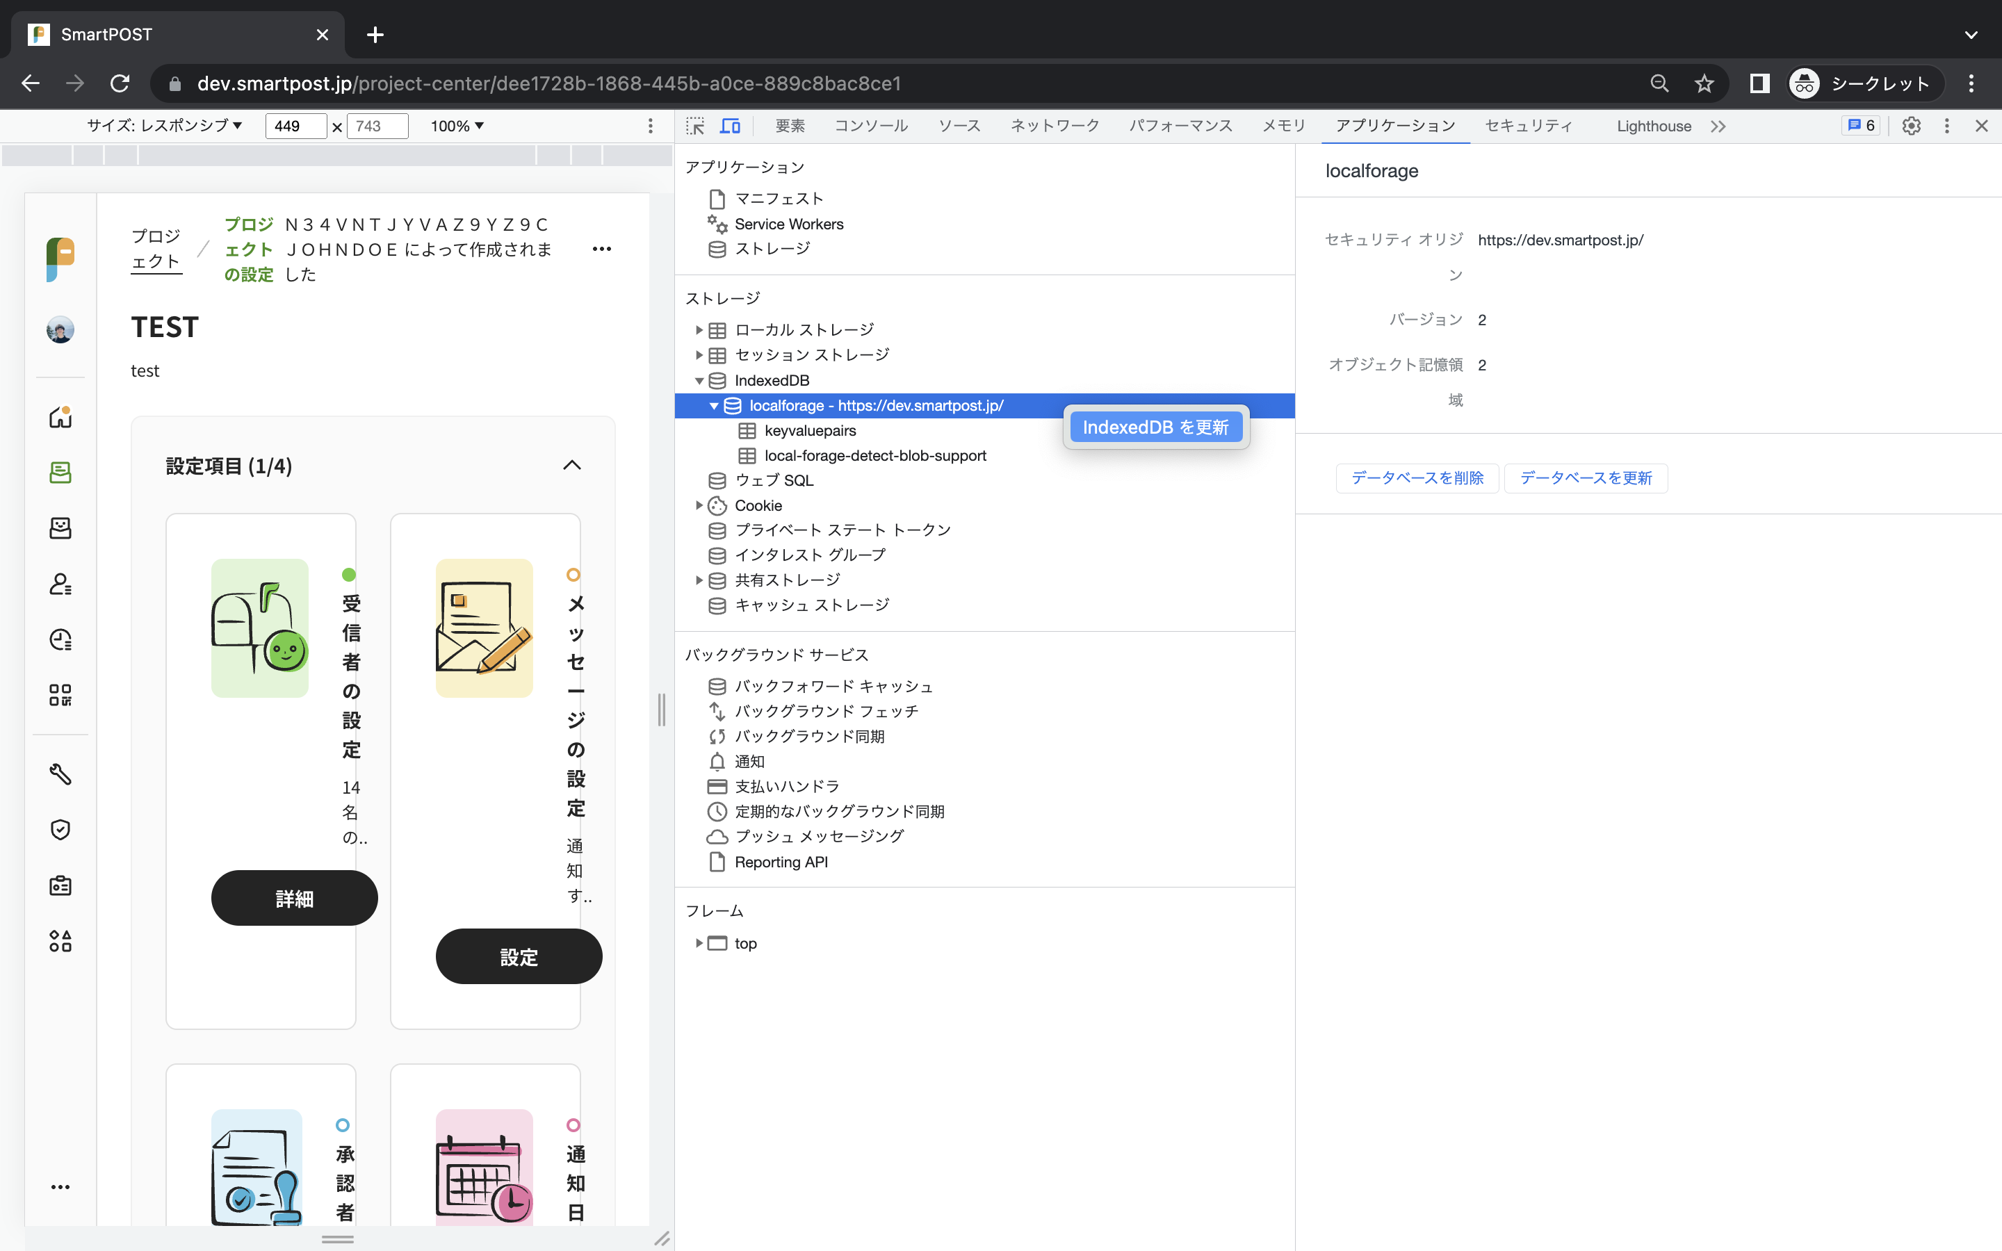The width and height of the screenshot is (2002, 1251).
Task: Click the home icon in SmartPOST sidebar
Action: (x=60, y=416)
